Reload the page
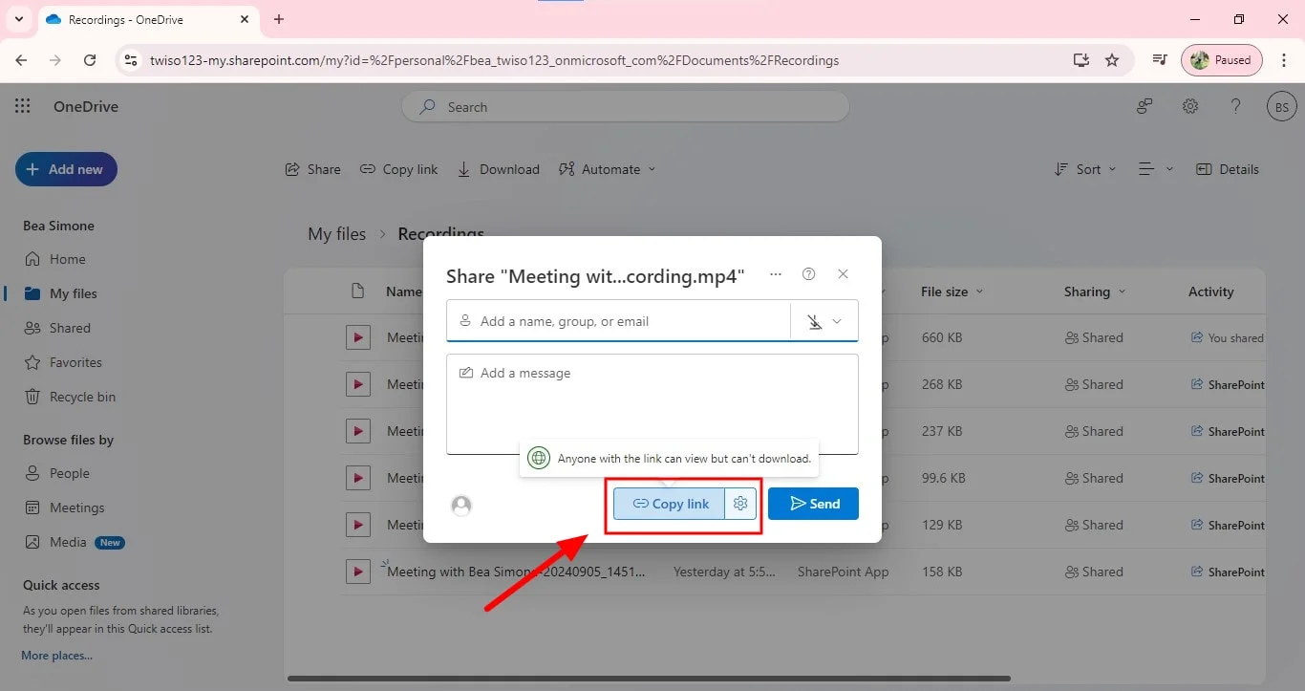Screen dimensions: 1305x691 [x=90, y=60]
